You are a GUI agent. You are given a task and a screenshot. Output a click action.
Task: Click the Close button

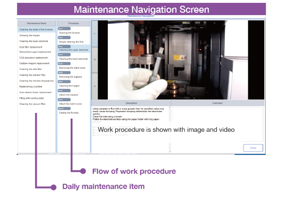coord(253,148)
